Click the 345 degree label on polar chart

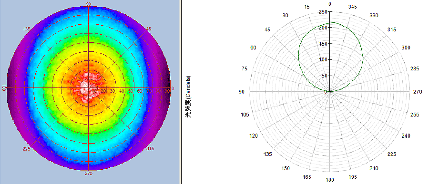coord(353,7)
